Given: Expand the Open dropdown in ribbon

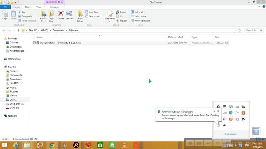Looking at the screenshot, I should point(122,12).
